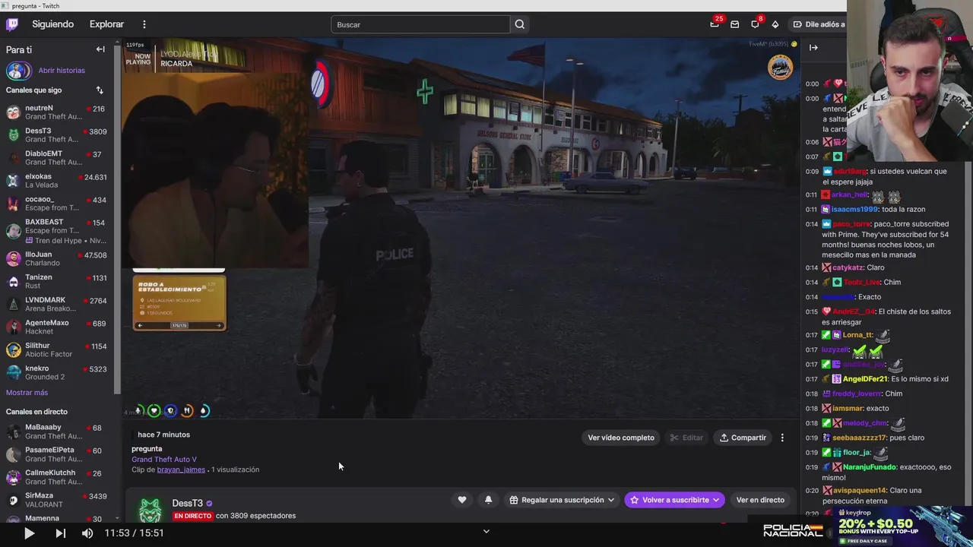Screen dimensions: 973x547
Task: Open PasameElPeta live channel
Action: [55, 454]
